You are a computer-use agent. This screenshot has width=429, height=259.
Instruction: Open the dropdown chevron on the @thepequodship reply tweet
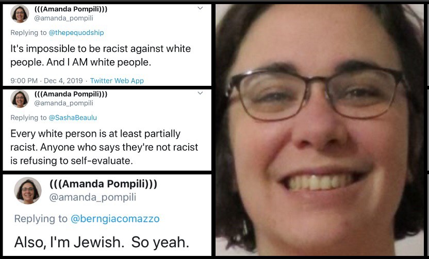(200, 8)
